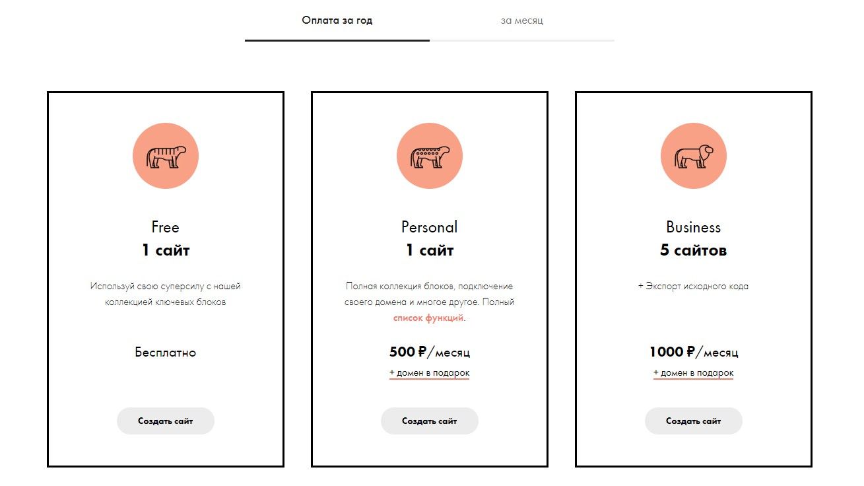Image resolution: width=864 pixels, height=486 pixels.
Task: Click the '5 сайтов' heading
Action: pyautogui.click(x=694, y=250)
